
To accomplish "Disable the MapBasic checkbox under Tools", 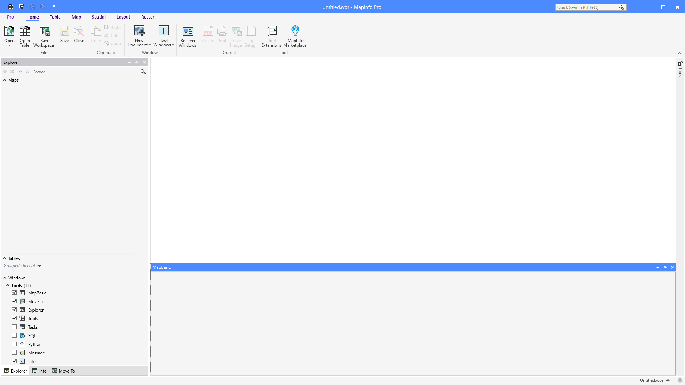I will (14, 292).
